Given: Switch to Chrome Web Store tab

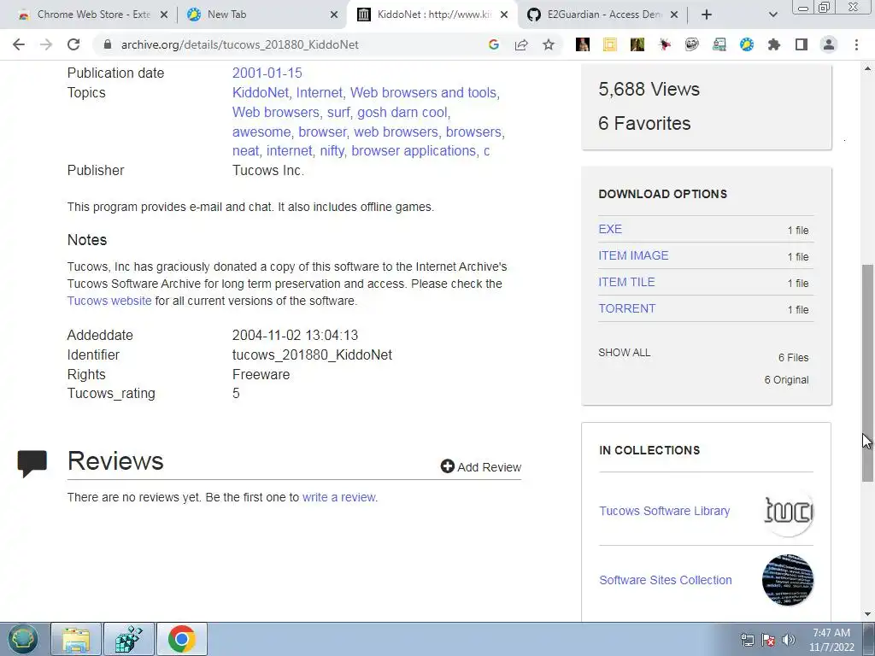Looking at the screenshot, I should [92, 15].
